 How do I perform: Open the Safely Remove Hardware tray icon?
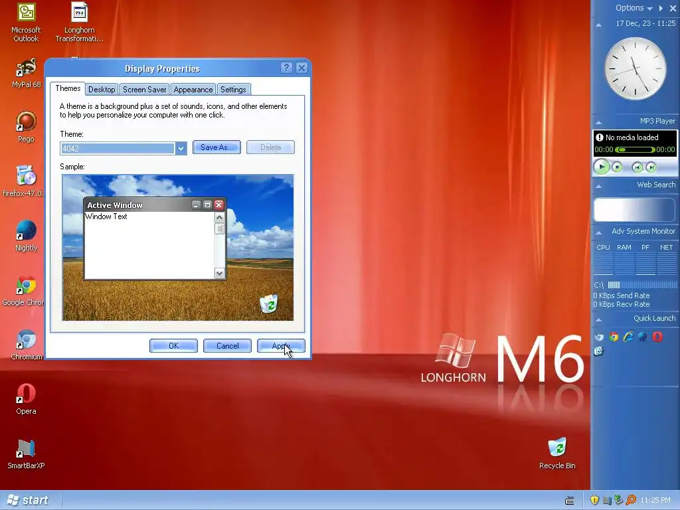click(x=618, y=500)
